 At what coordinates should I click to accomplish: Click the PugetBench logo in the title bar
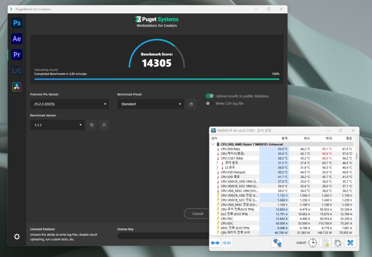pyautogui.click(x=11, y=9)
